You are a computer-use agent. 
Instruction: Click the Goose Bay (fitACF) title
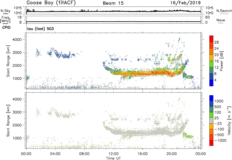(x=51, y=3)
